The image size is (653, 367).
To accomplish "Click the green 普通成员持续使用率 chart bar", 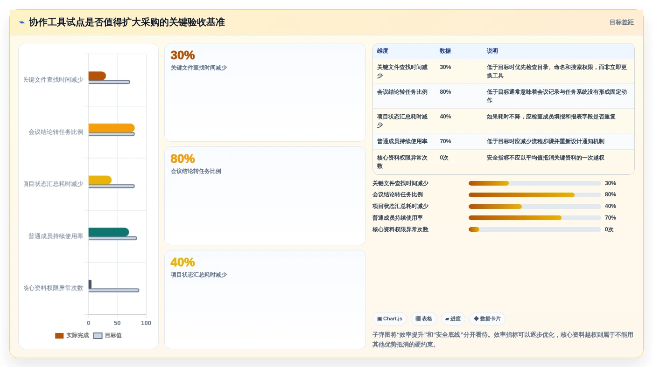I will tap(109, 232).
